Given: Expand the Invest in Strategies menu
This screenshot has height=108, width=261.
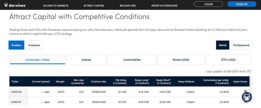Looking at the screenshot, I should coord(164,5).
